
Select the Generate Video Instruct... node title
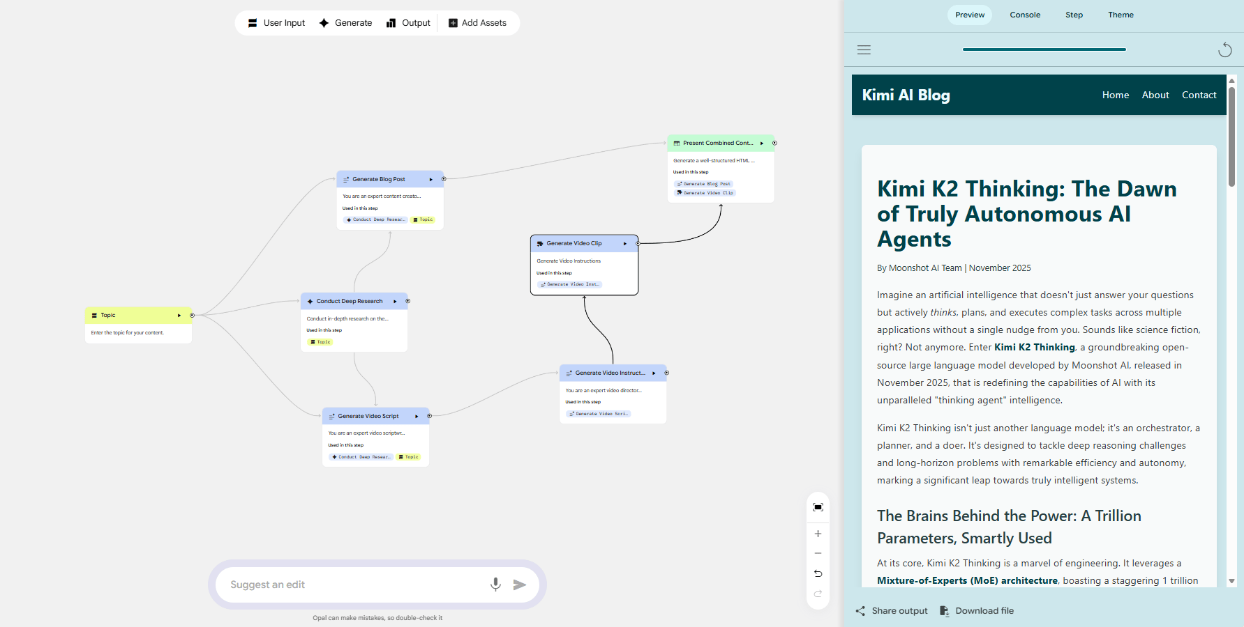tap(610, 373)
